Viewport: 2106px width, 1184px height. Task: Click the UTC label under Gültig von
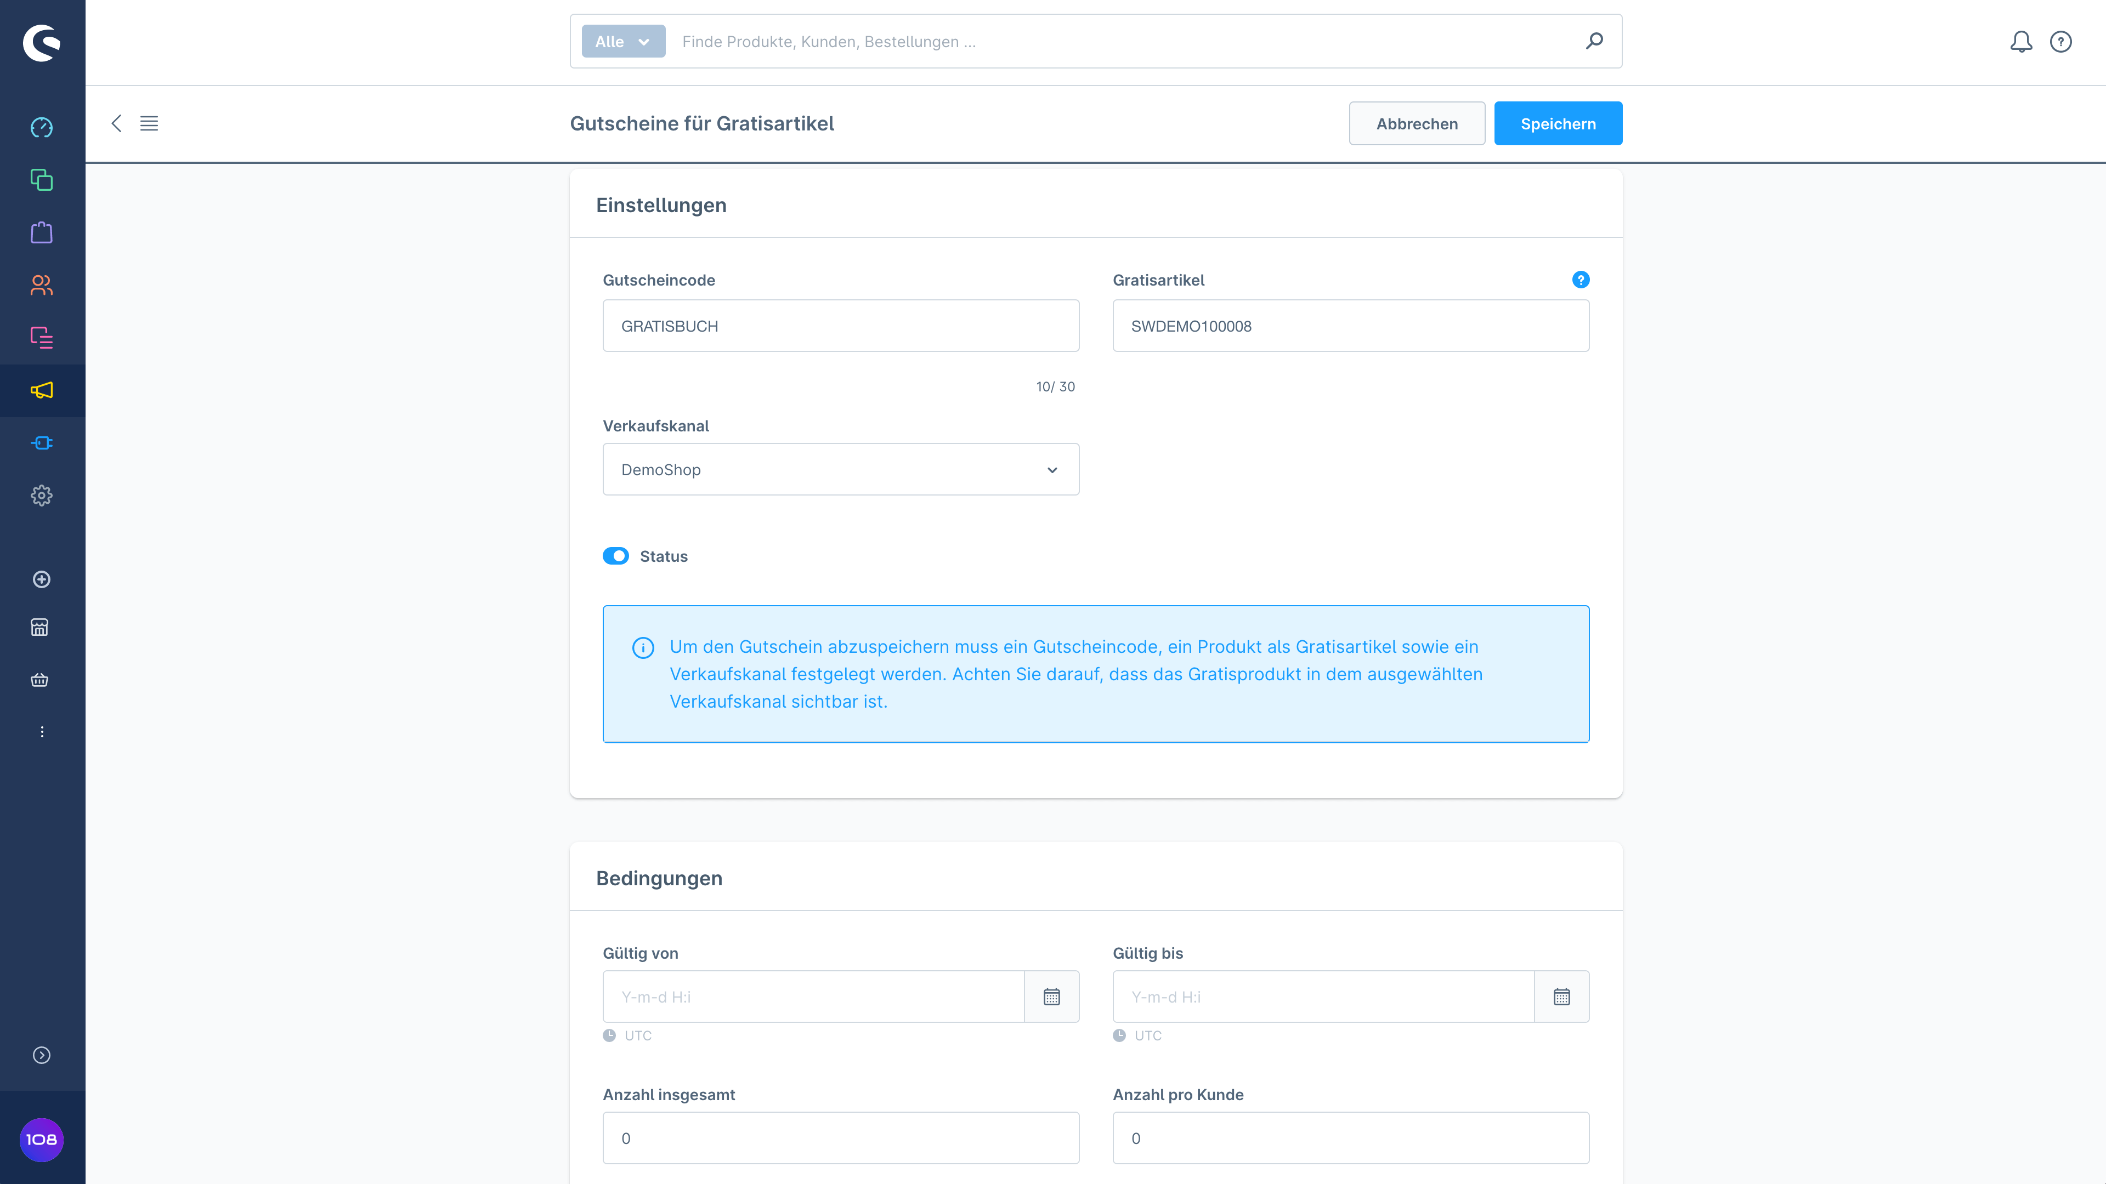point(638,1035)
